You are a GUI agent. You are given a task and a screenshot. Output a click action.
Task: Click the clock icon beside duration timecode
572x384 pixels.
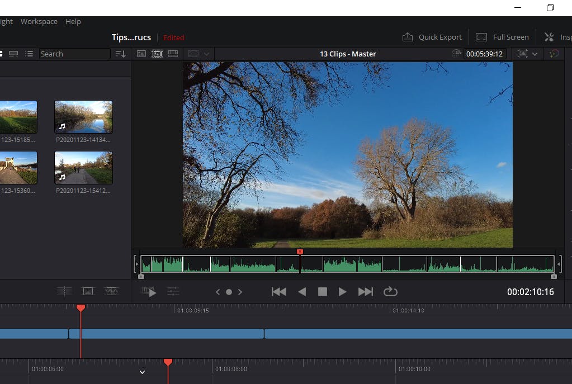[456, 54]
